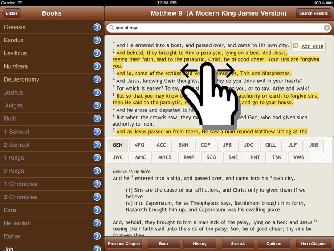Open the Genesis disclosure arrow icon
The image size is (334, 251).
click(97, 27)
